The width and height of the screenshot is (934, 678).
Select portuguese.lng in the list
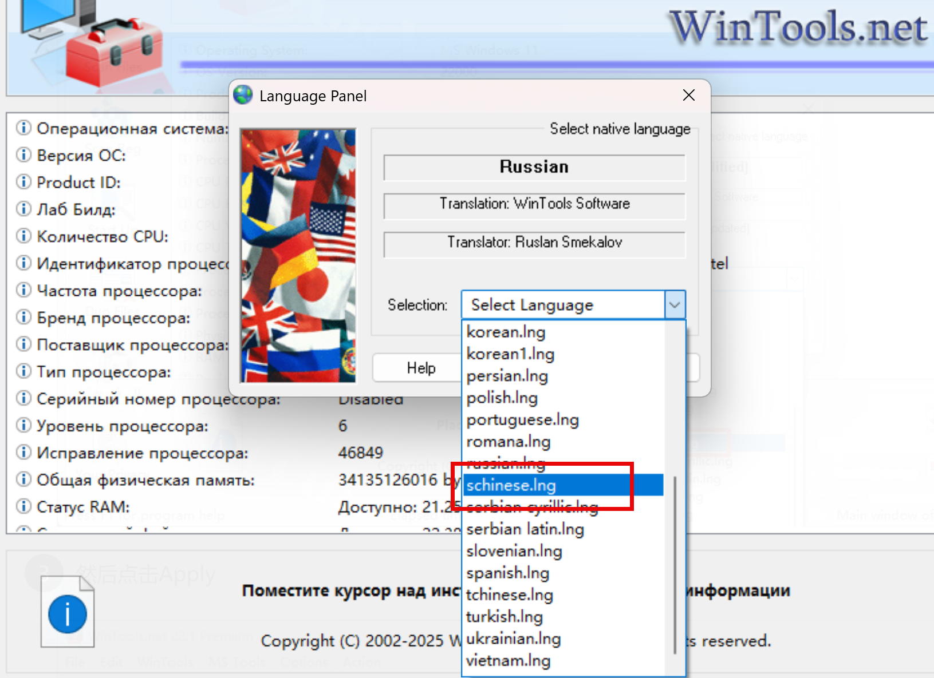(522, 420)
